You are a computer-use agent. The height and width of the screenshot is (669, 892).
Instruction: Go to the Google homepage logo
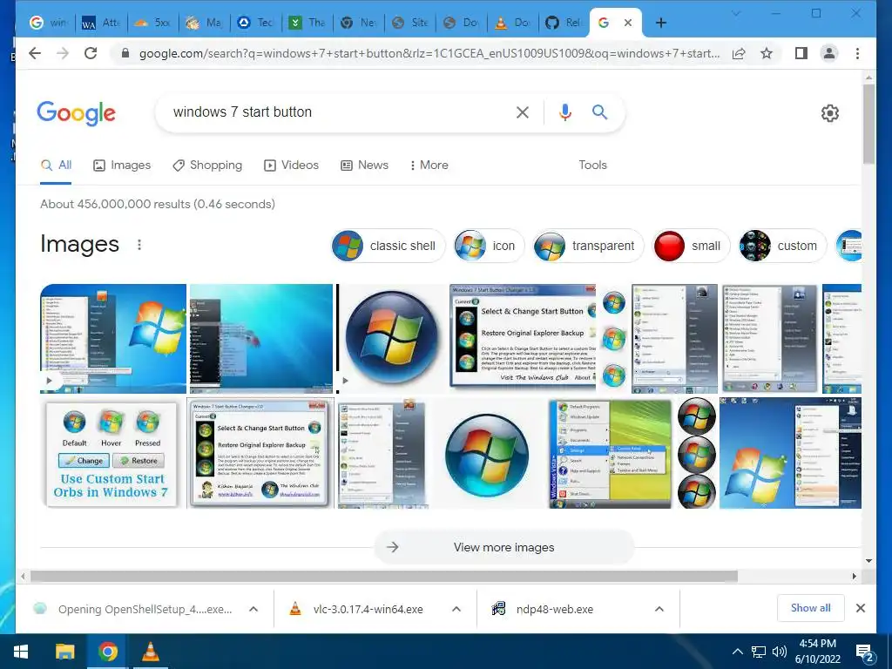pos(77,112)
